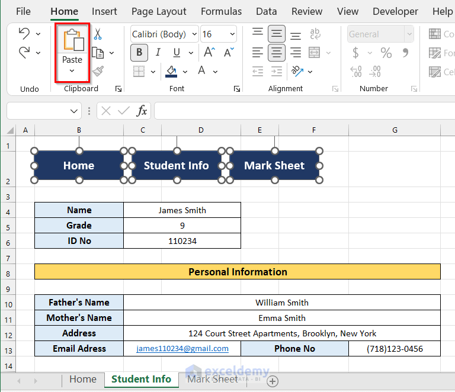This screenshot has width=455, height=392.
Task: Toggle Bold formatting button
Action: tap(139, 53)
